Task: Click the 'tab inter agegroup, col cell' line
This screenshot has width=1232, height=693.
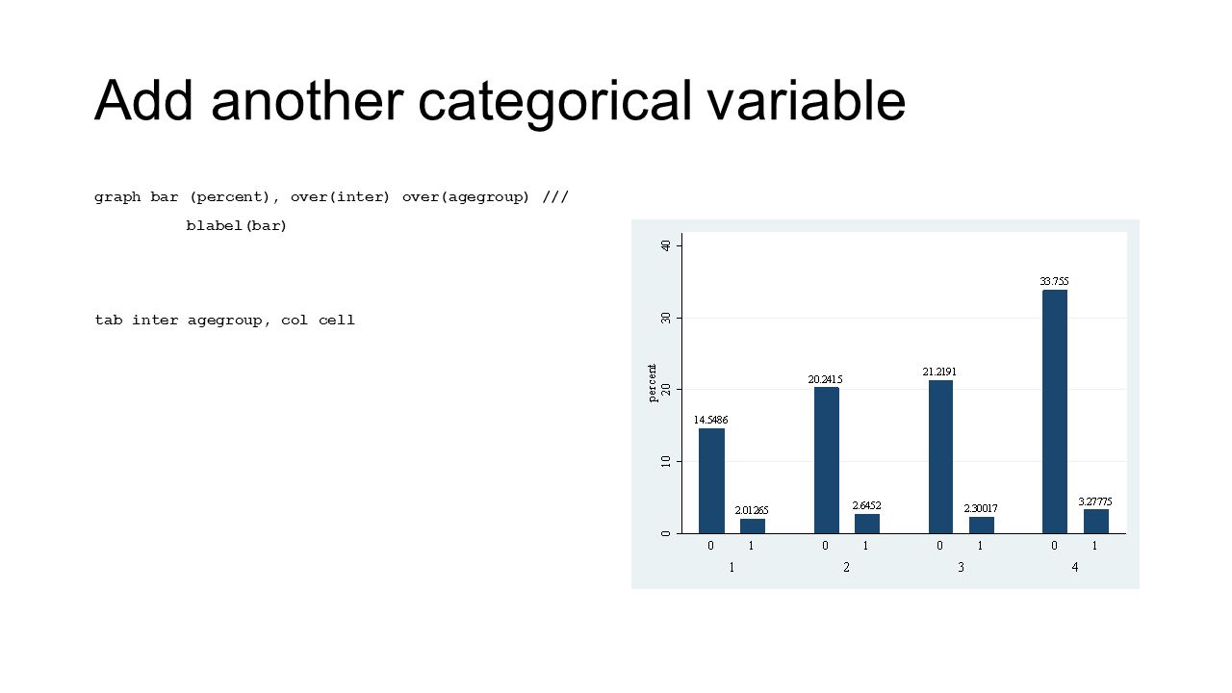Action: 224,320
